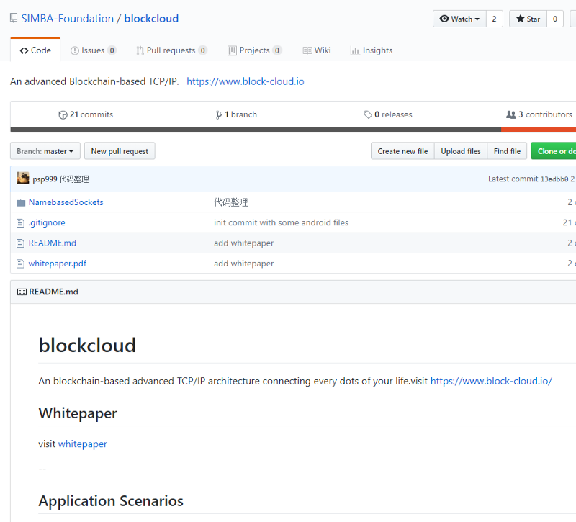Open the Watch dropdown button
The image size is (576, 522).
[x=459, y=19]
